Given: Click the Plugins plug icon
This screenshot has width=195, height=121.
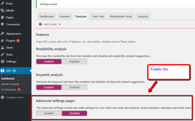Looking at the screenshot, I should [x=2, y=40].
